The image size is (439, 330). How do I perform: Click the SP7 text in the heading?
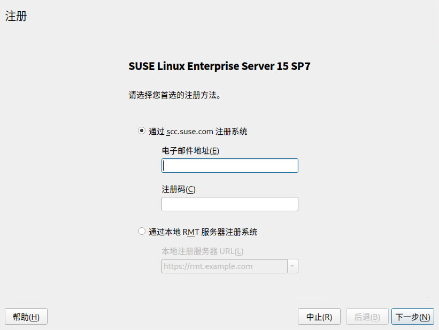[x=301, y=66]
